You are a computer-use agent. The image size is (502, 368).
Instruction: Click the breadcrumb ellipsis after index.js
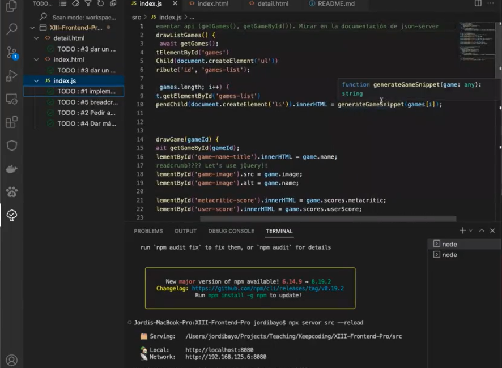(192, 18)
